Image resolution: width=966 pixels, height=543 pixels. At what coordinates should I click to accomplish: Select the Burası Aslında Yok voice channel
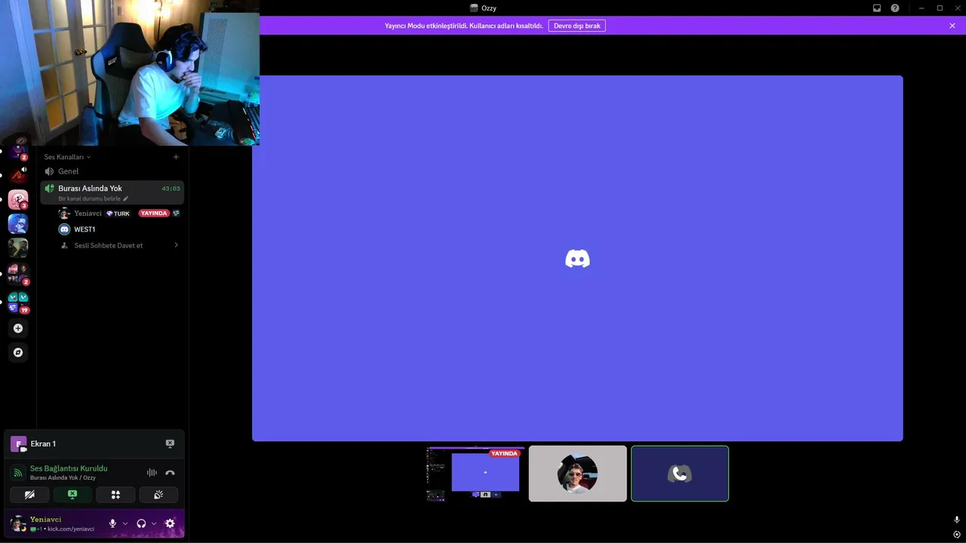click(x=112, y=192)
